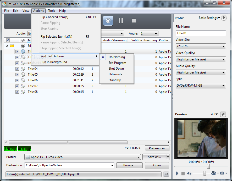
Task: Open the log icon beside status bar
Action: coord(166,174)
